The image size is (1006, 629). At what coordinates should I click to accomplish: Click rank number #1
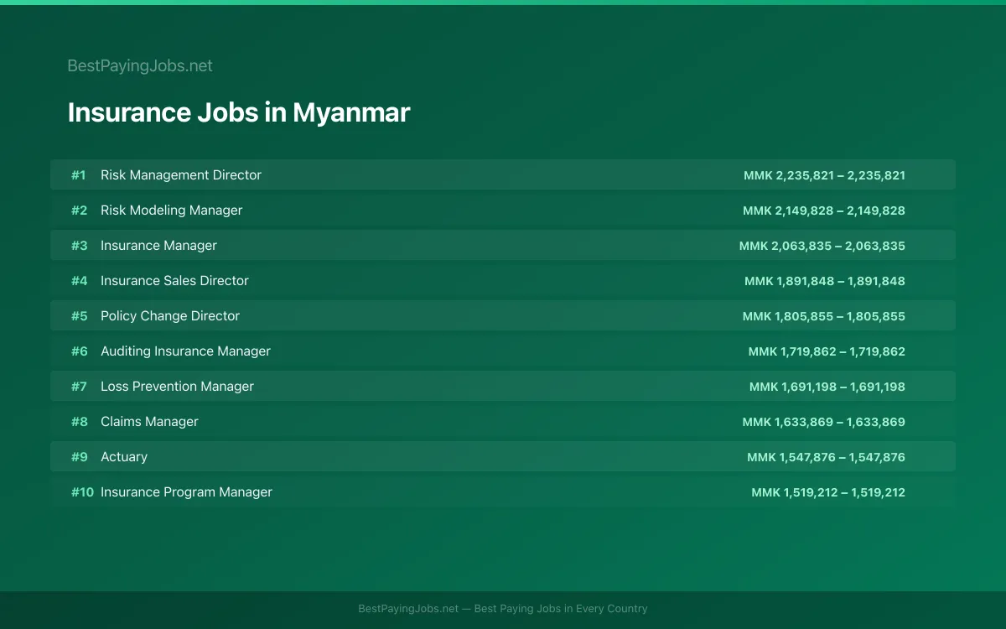point(78,175)
